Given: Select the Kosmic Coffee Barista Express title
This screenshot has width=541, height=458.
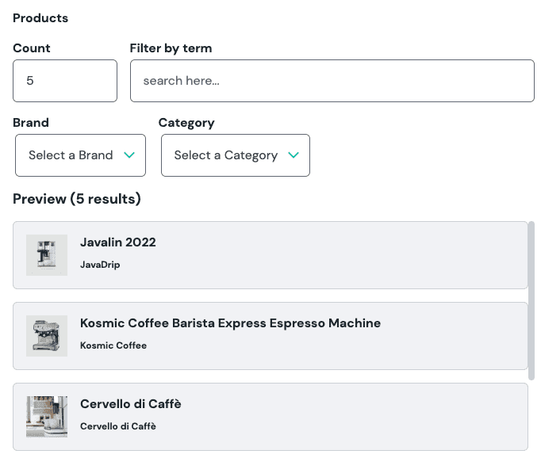Looking at the screenshot, I should click(230, 323).
